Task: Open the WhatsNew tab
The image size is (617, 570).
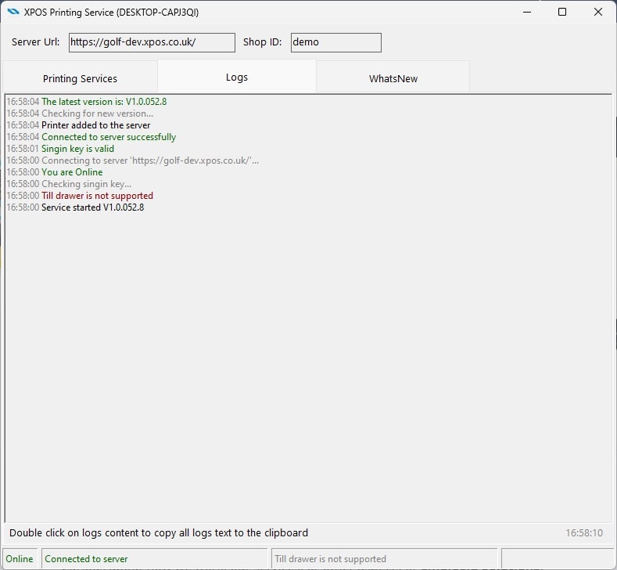Action: point(393,78)
